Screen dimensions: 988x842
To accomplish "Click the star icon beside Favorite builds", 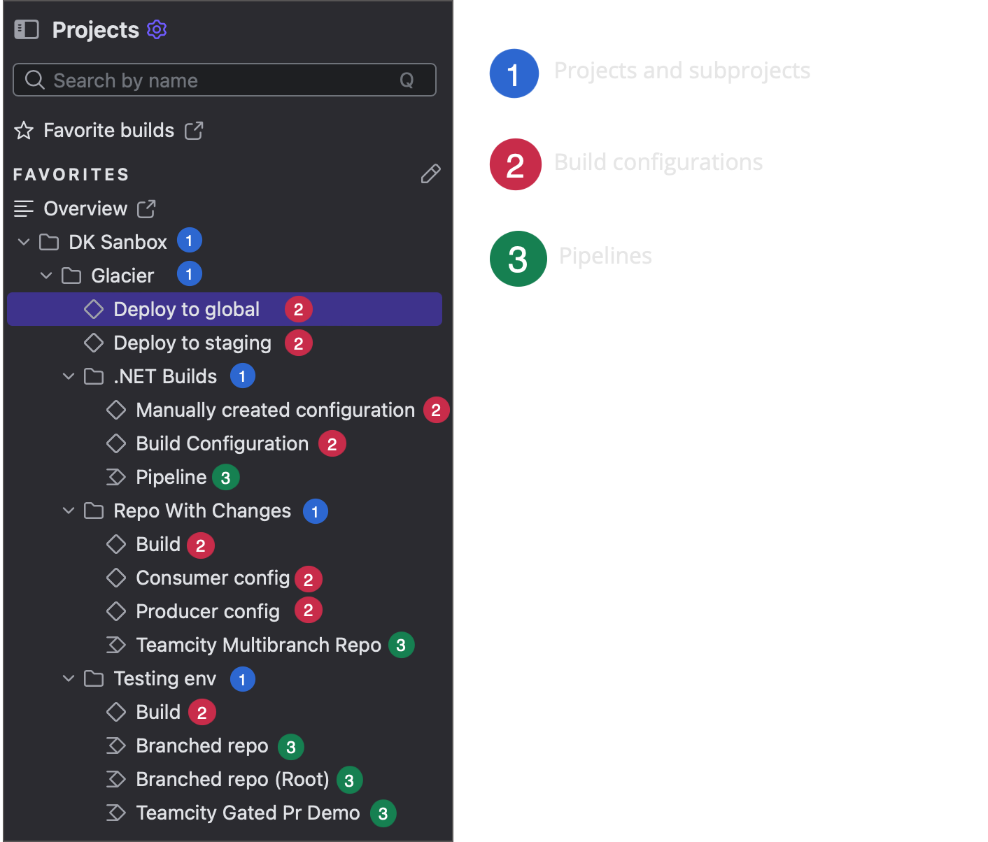I will click(24, 131).
